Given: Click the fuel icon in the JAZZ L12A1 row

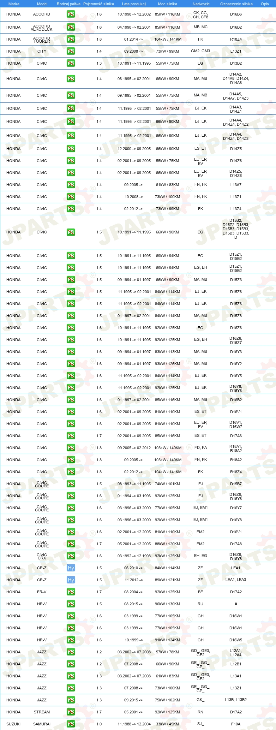Looking at the screenshot, I should [x=71, y=652].
